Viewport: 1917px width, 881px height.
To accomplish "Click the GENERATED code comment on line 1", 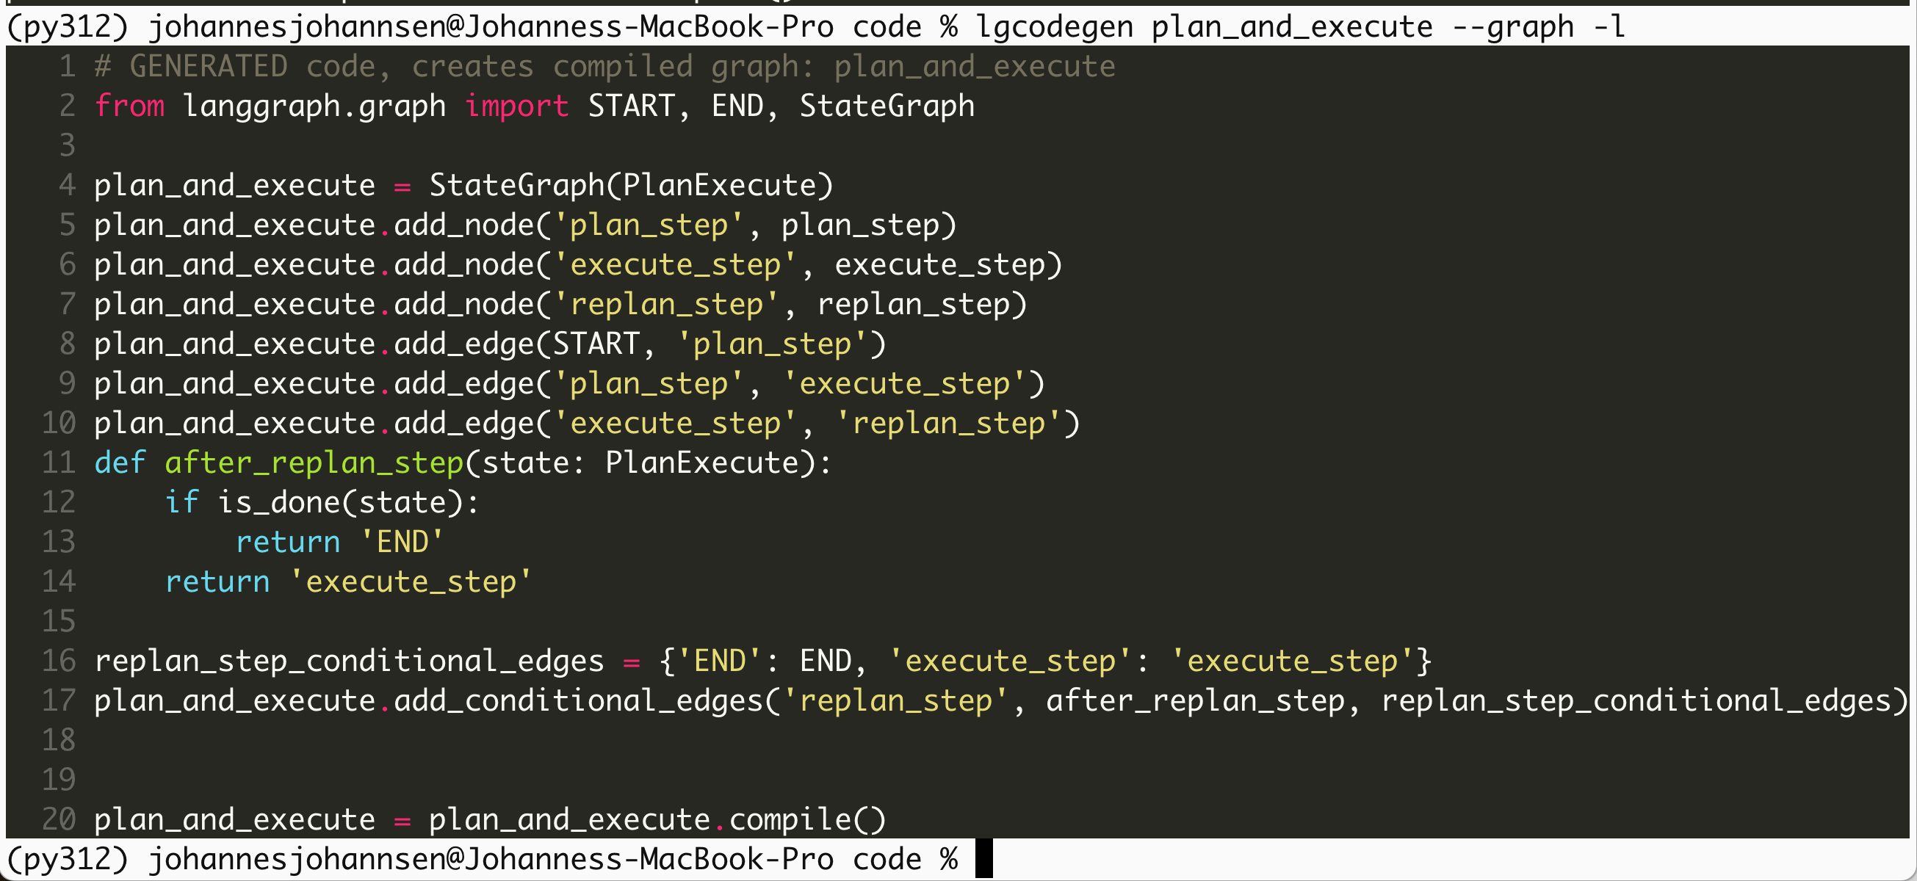I will click(x=604, y=66).
